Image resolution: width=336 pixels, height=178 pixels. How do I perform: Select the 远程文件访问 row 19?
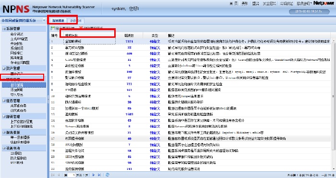[191, 151]
